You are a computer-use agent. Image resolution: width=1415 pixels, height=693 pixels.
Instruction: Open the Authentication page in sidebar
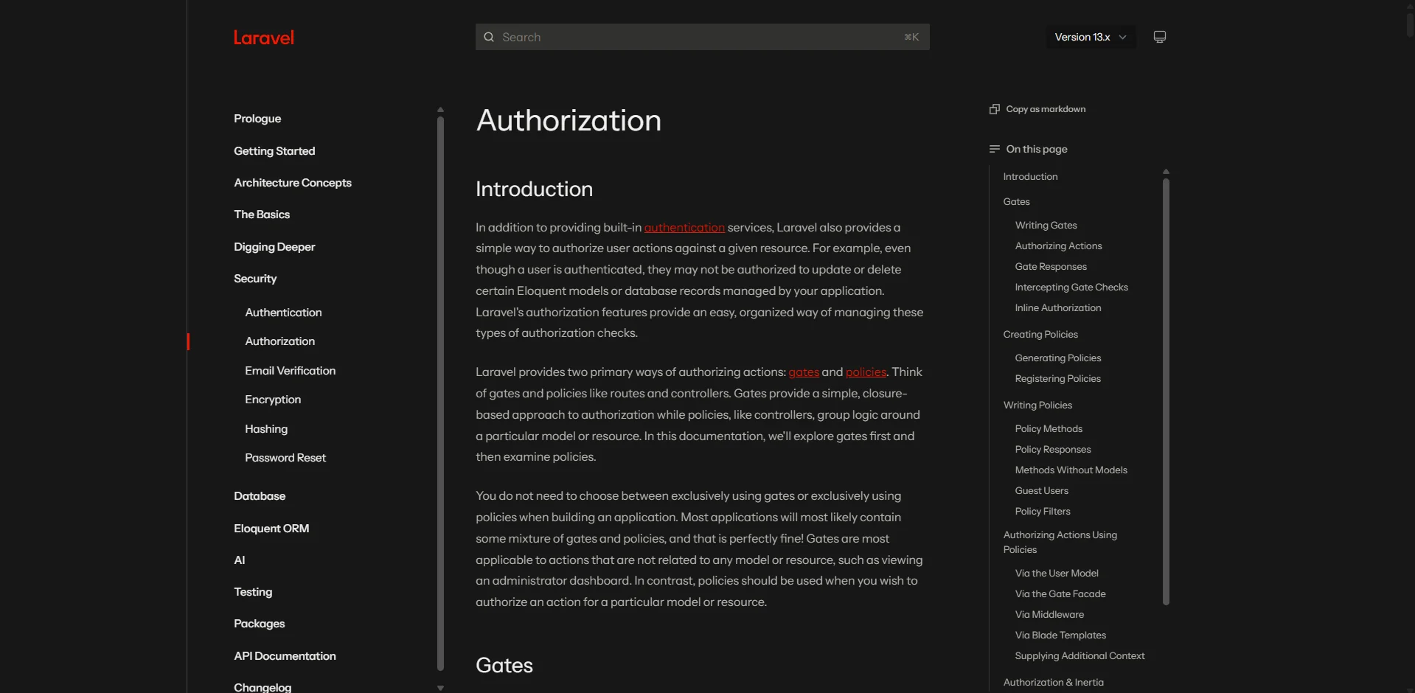[x=283, y=313]
